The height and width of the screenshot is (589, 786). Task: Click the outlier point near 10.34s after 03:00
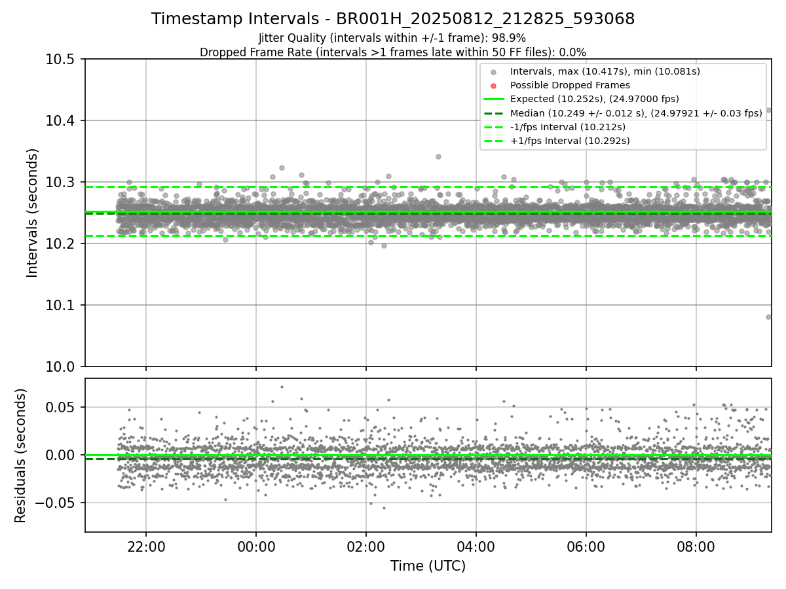click(438, 156)
